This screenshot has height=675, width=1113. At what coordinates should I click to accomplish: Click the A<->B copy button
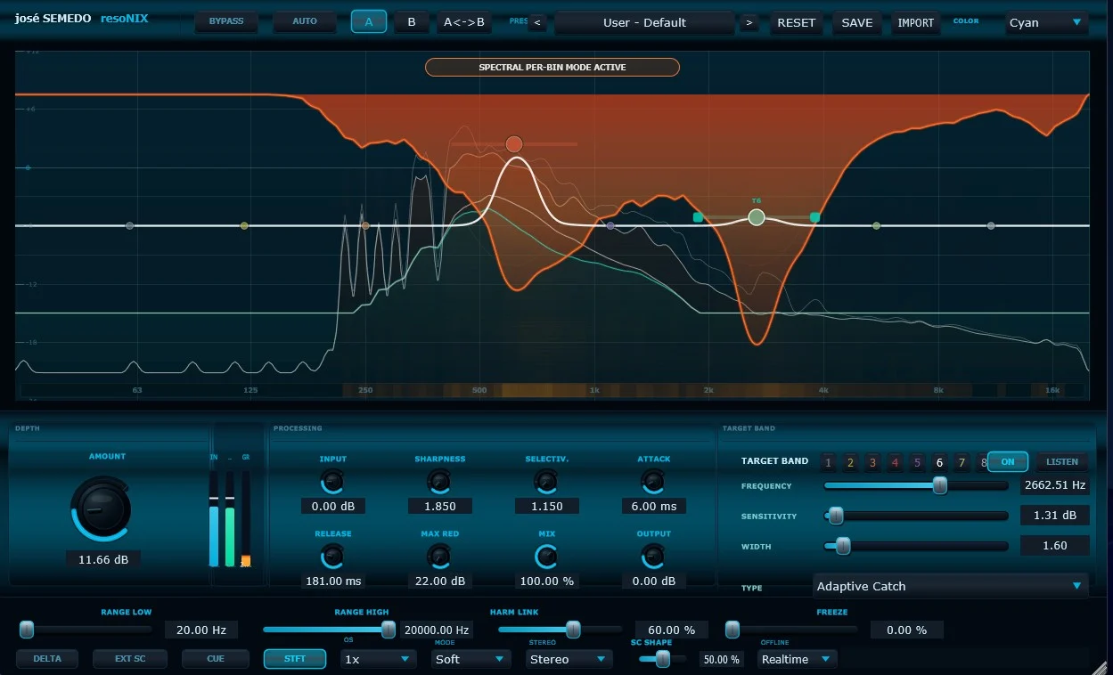[x=464, y=22]
